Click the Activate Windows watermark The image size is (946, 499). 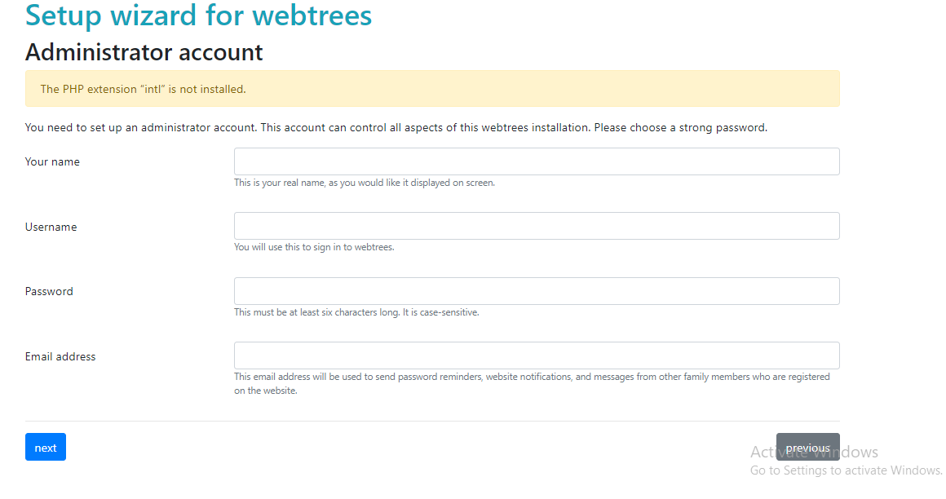(x=814, y=451)
